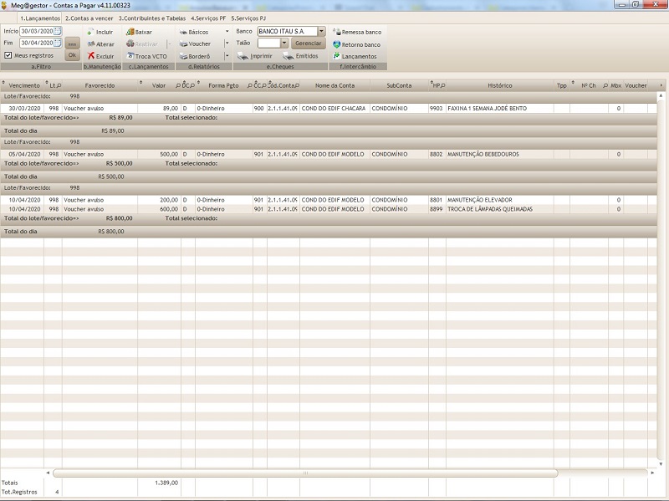Sort by the Vencimento column header
Screen dimensions: 669x501
24,85
